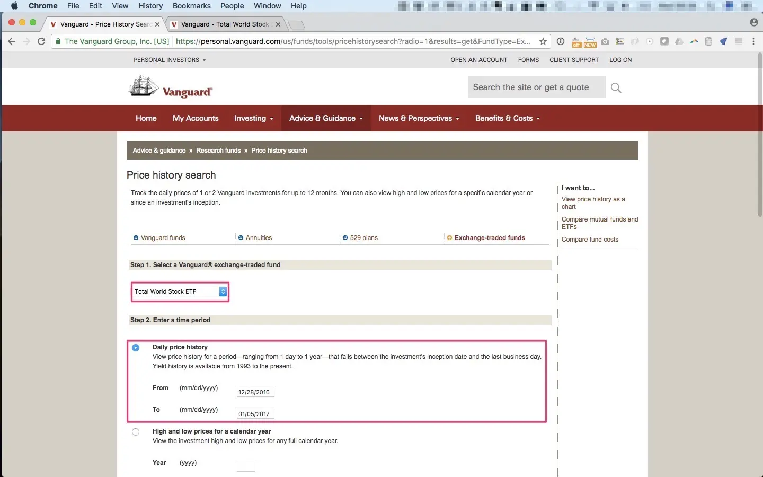The width and height of the screenshot is (763, 477).
Task: Close the Price History Search tab
Action: click(x=157, y=24)
